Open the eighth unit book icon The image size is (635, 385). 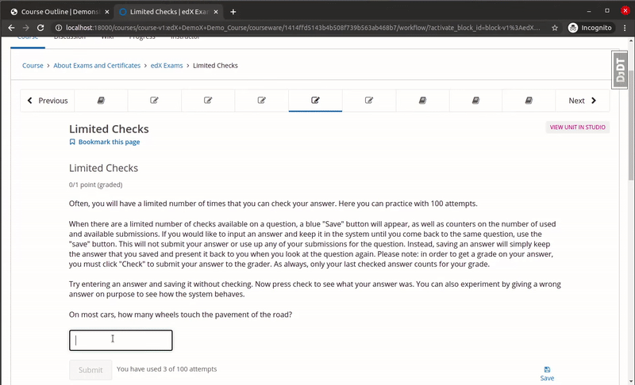click(x=475, y=100)
